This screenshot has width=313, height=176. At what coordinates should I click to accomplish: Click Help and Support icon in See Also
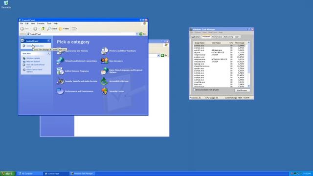coord(24,62)
